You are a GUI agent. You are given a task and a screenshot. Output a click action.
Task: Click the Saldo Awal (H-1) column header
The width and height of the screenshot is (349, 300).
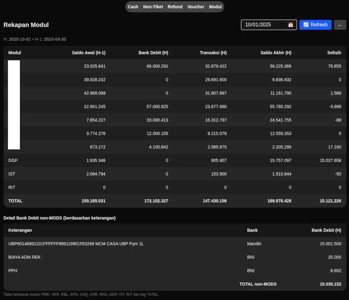(x=89, y=53)
